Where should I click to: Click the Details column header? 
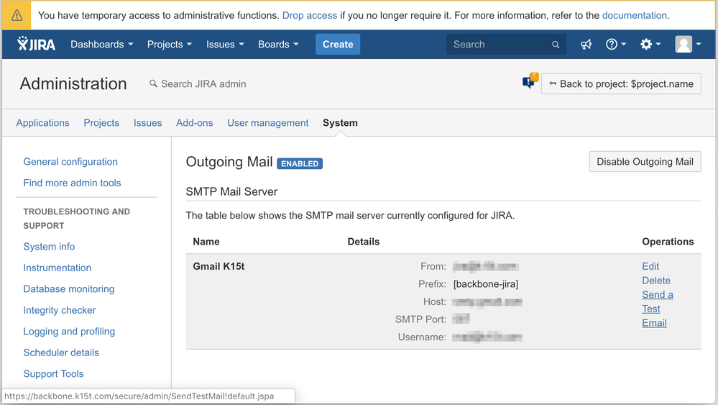[364, 242]
